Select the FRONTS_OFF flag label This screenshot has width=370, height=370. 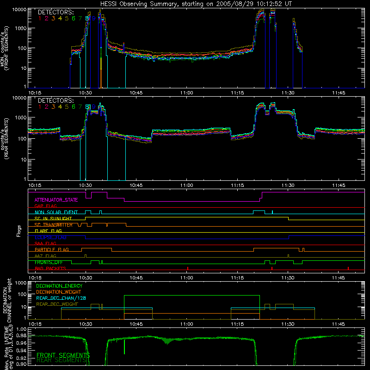coord(49,262)
